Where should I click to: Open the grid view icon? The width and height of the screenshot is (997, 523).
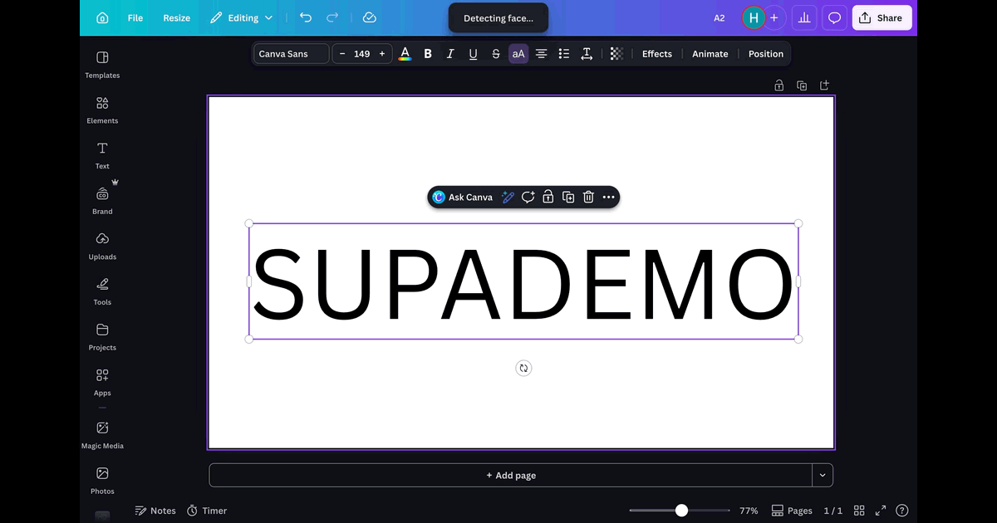[x=860, y=511]
